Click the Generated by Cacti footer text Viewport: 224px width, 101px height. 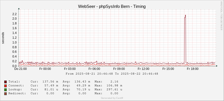(112, 98)
